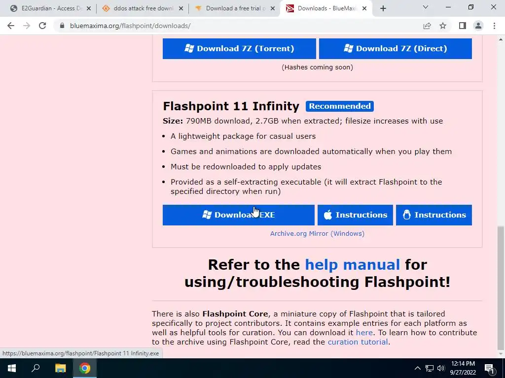Open the Windows Start menu
The width and height of the screenshot is (505, 378).
tap(12, 368)
